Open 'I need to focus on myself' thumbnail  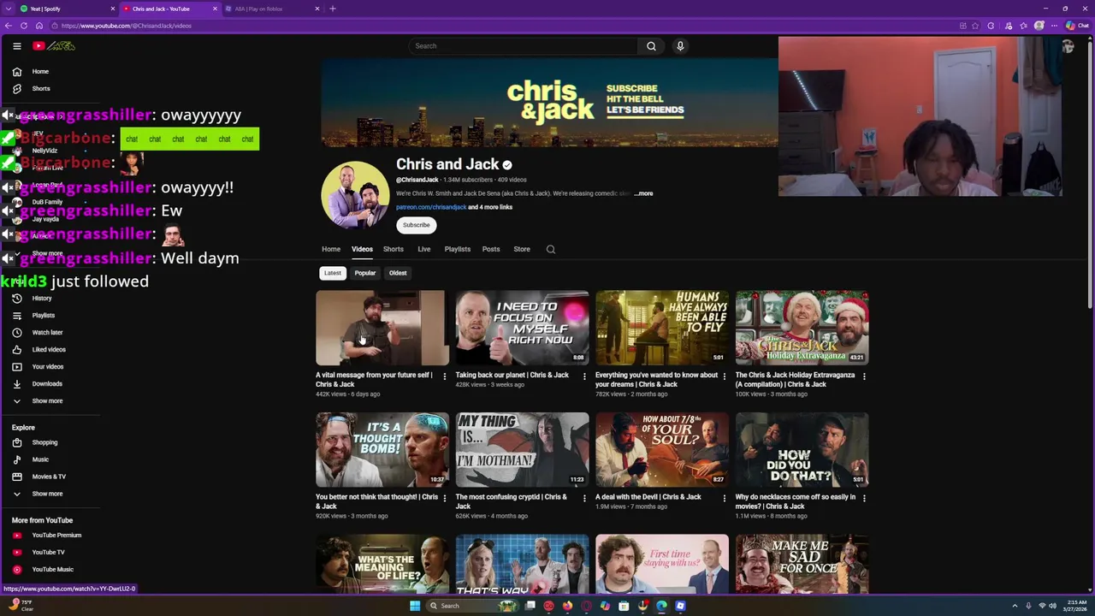522,328
